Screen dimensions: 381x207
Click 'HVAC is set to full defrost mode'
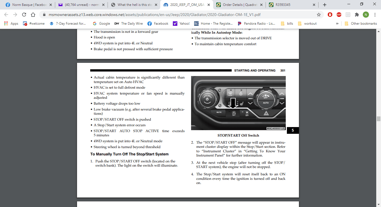tap(119, 88)
